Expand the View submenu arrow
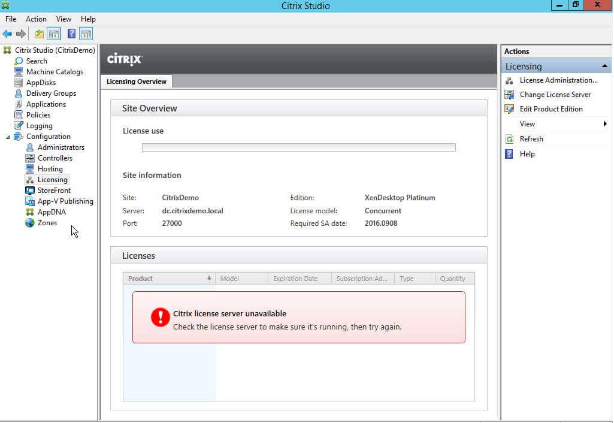The width and height of the screenshot is (614, 423). coord(605,124)
